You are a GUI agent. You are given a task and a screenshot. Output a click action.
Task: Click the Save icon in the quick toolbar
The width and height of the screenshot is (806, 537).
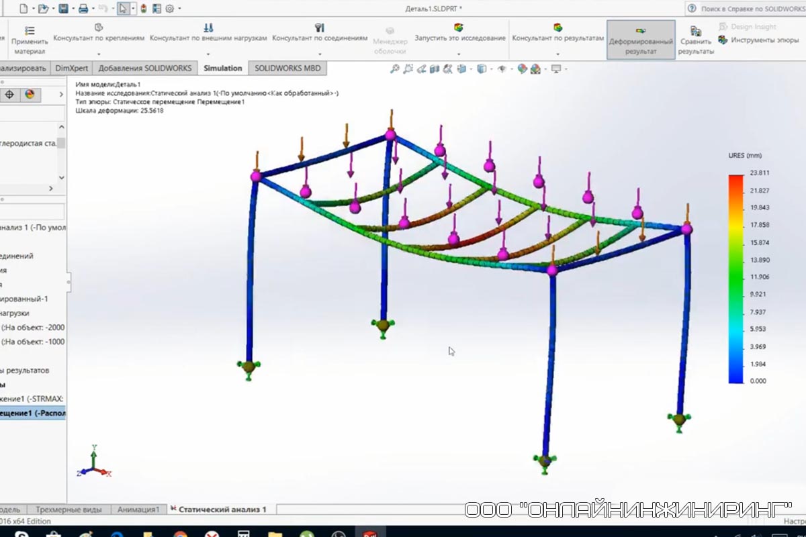tap(63, 9)
